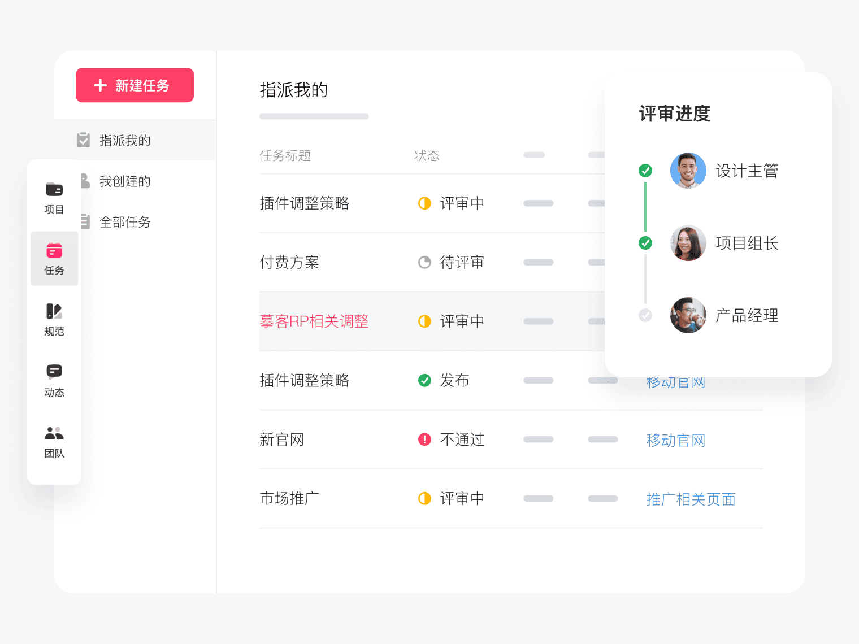The height and width of the screenshot is (644, 859).
Task: Open the 推广相关页面 link
Action: pyautogui.click(x=691, y=499)
